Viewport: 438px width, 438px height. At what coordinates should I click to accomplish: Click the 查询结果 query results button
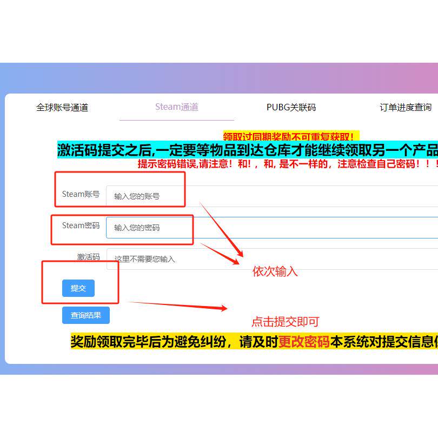[86, 315]
